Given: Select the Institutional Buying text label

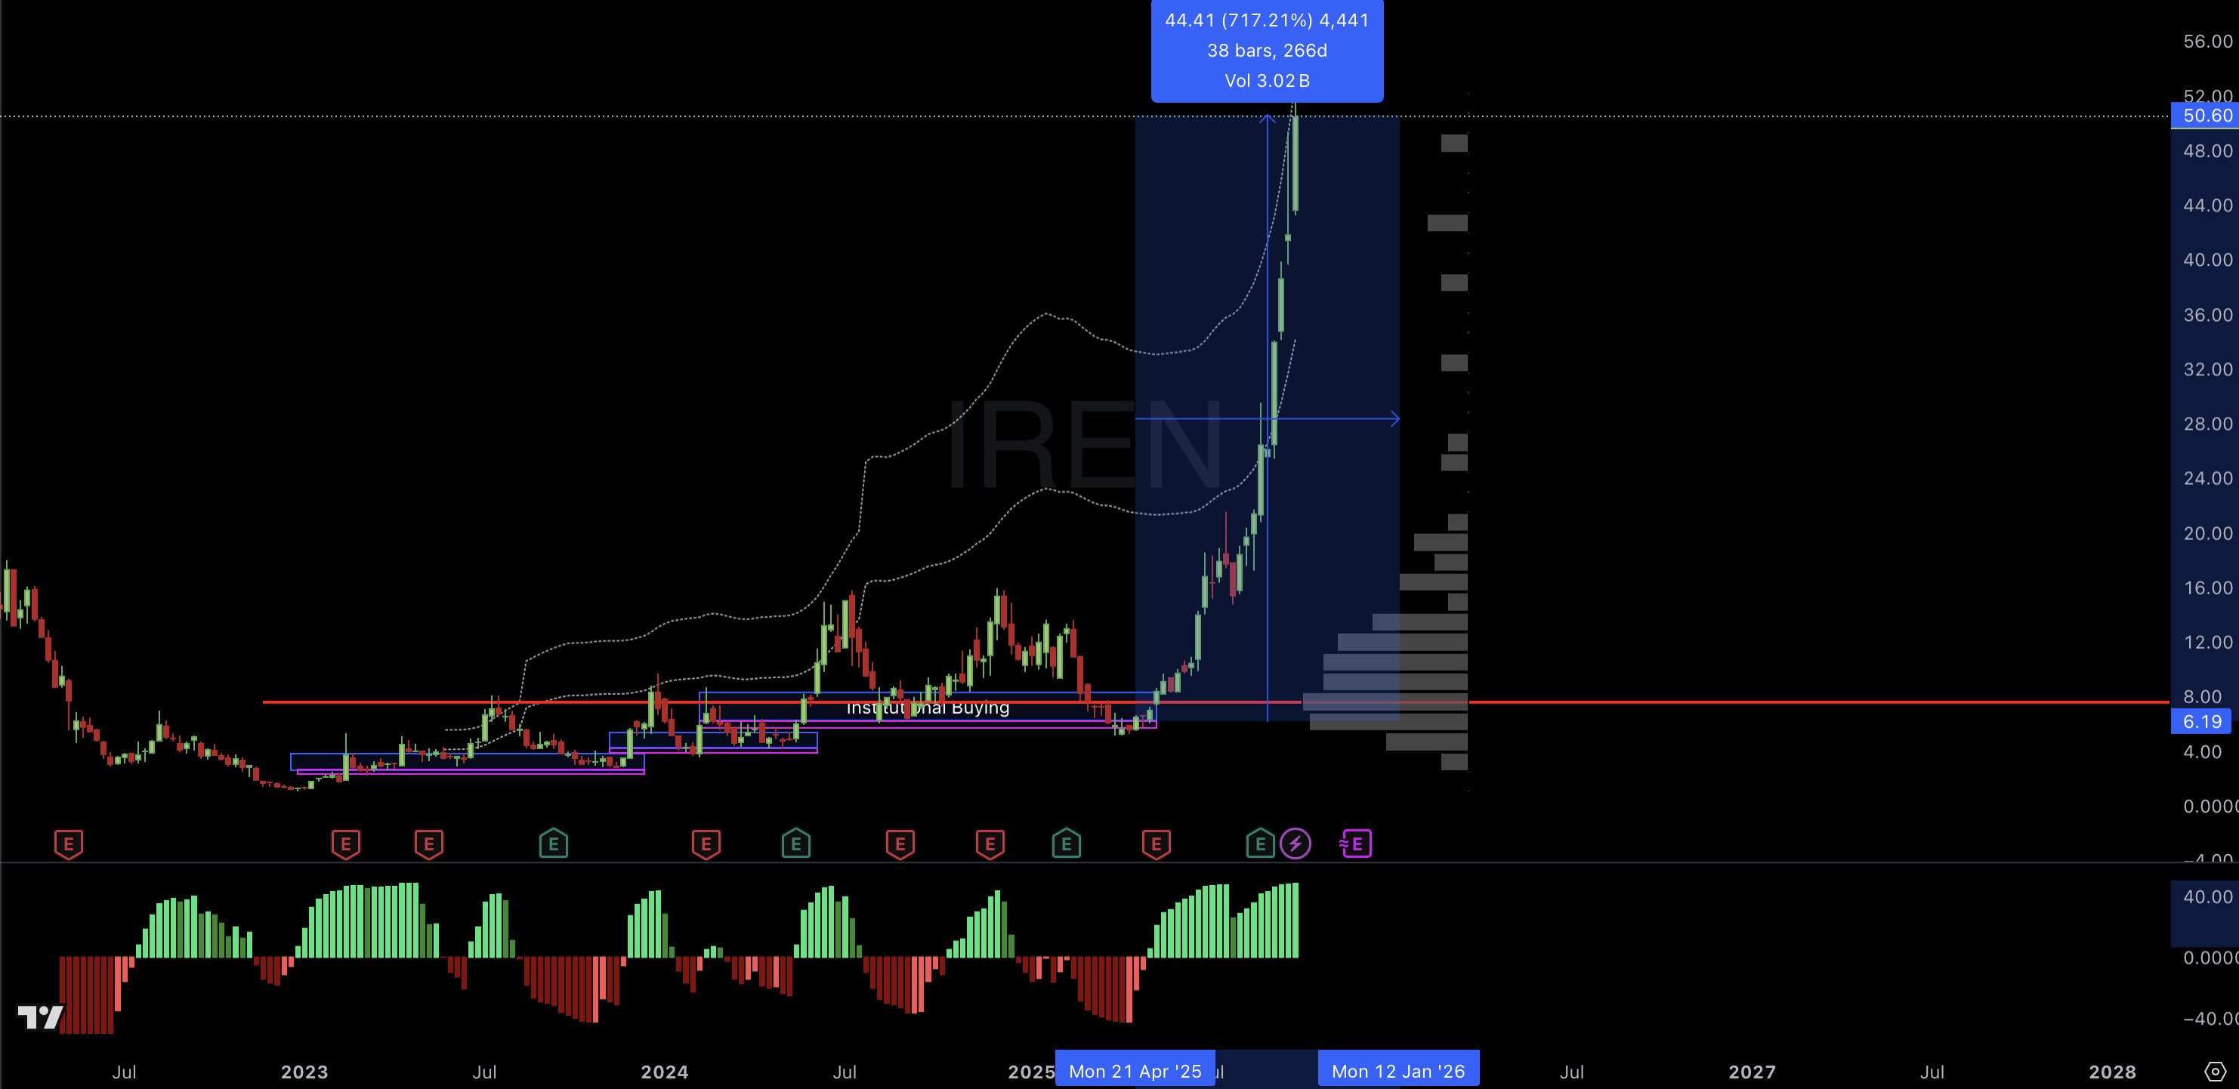Looking at the screenshot, I should 928,708.
